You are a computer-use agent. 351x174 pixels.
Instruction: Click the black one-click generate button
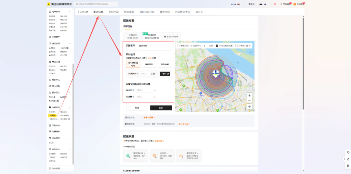(165, 74)
